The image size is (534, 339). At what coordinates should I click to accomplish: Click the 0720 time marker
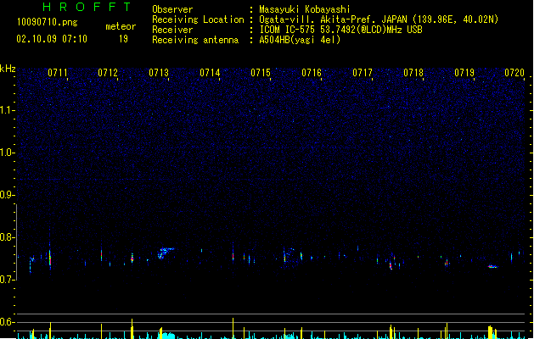514,73
